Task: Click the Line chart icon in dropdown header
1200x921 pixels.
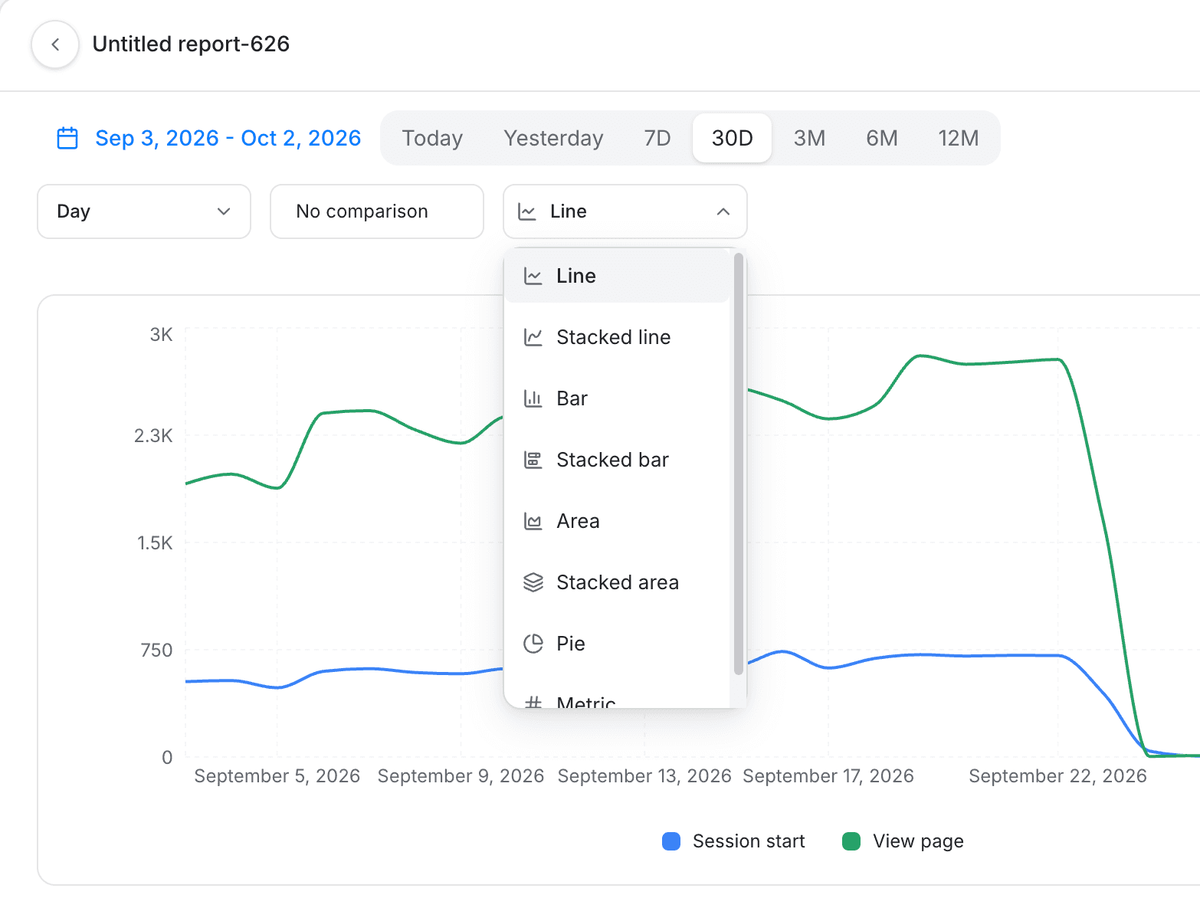Action: point(527,211)
